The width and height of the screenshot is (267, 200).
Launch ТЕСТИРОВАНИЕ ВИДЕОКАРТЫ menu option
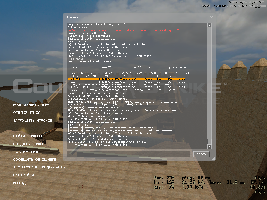(39, 167)
